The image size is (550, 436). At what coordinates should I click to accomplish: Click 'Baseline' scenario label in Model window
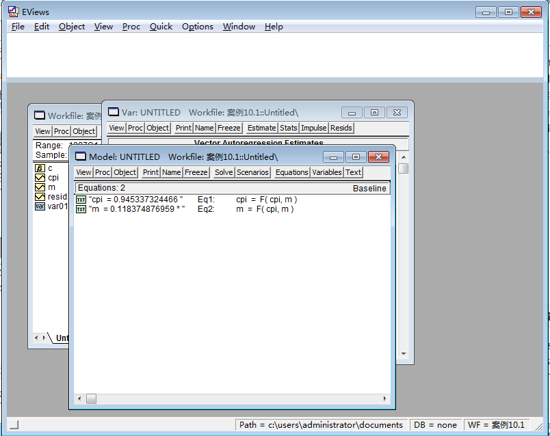coord(369,189)
